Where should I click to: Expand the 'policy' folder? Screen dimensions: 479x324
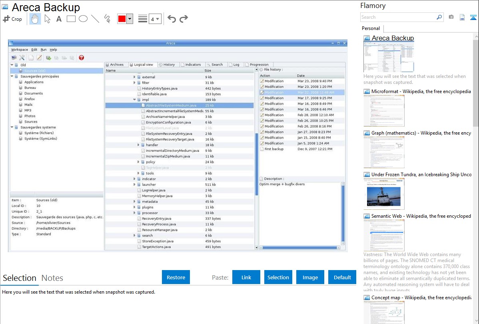pyautogui.click(x=138, y=162)
